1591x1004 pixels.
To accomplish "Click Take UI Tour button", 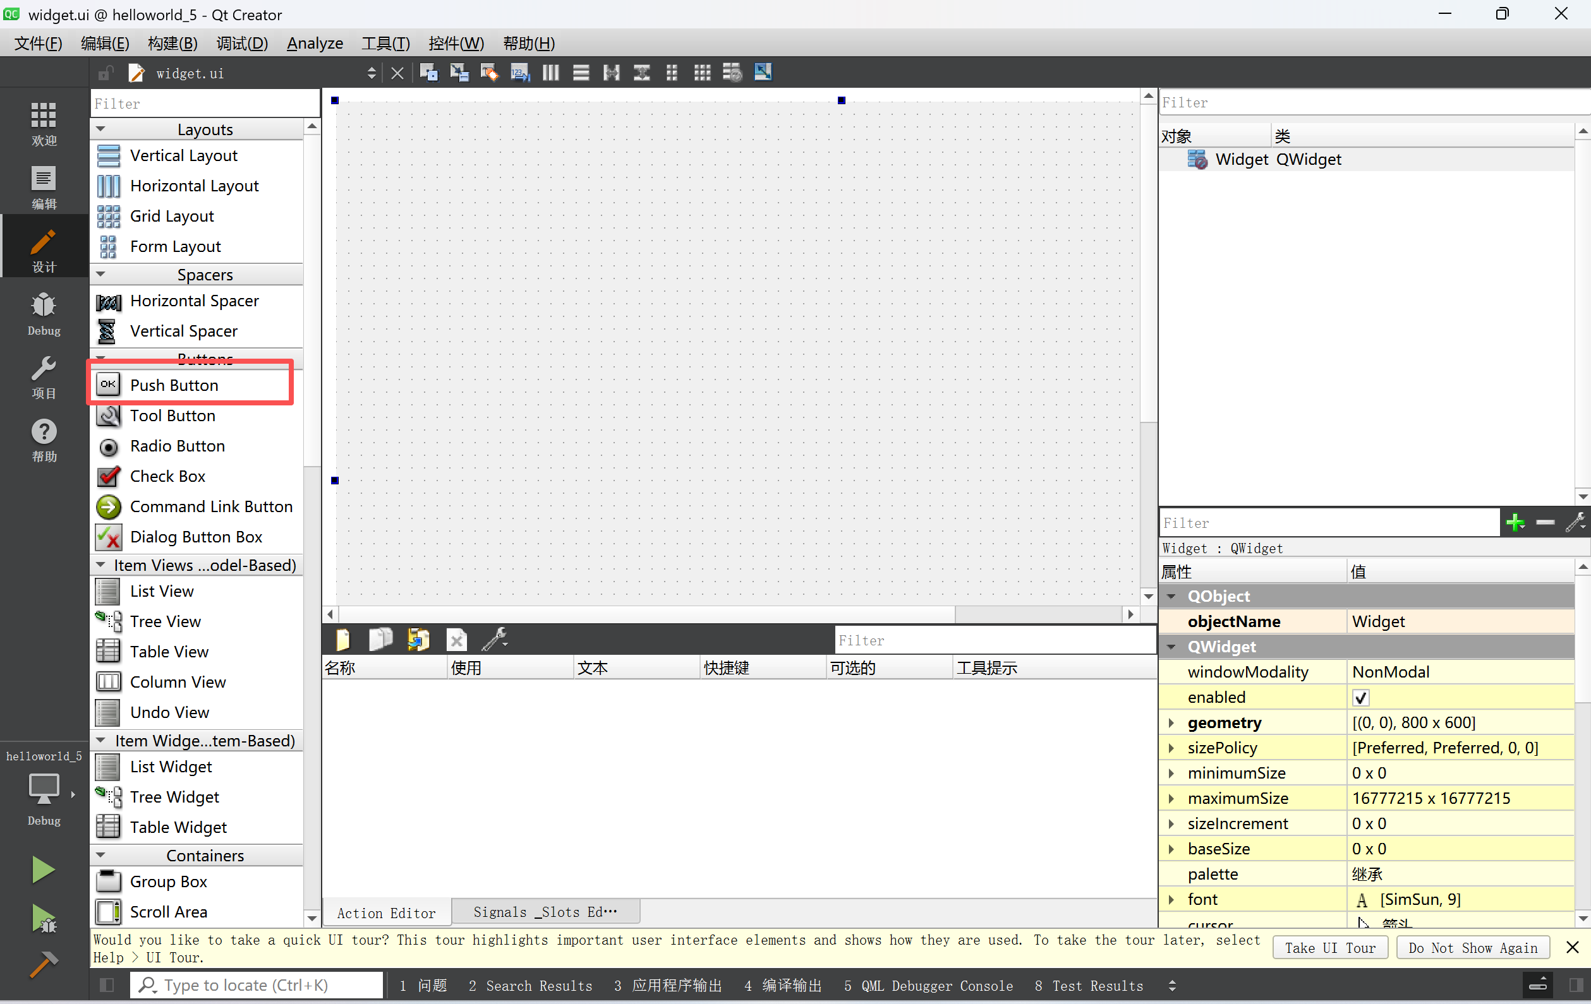I will [1329, 948].
